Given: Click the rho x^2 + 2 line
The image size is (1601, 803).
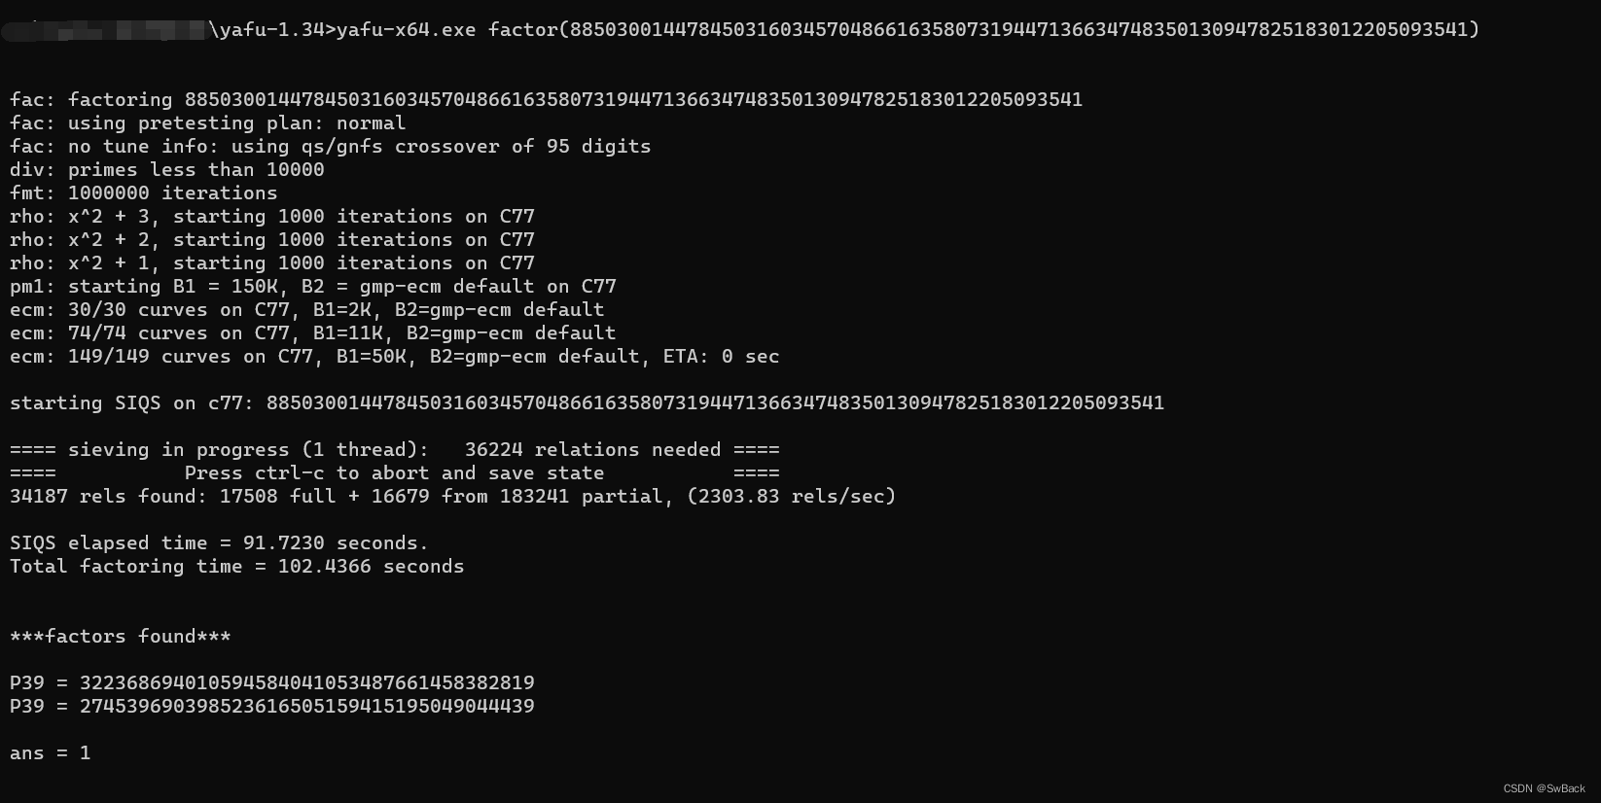Looking at the screenshot, I should point(271,240).
